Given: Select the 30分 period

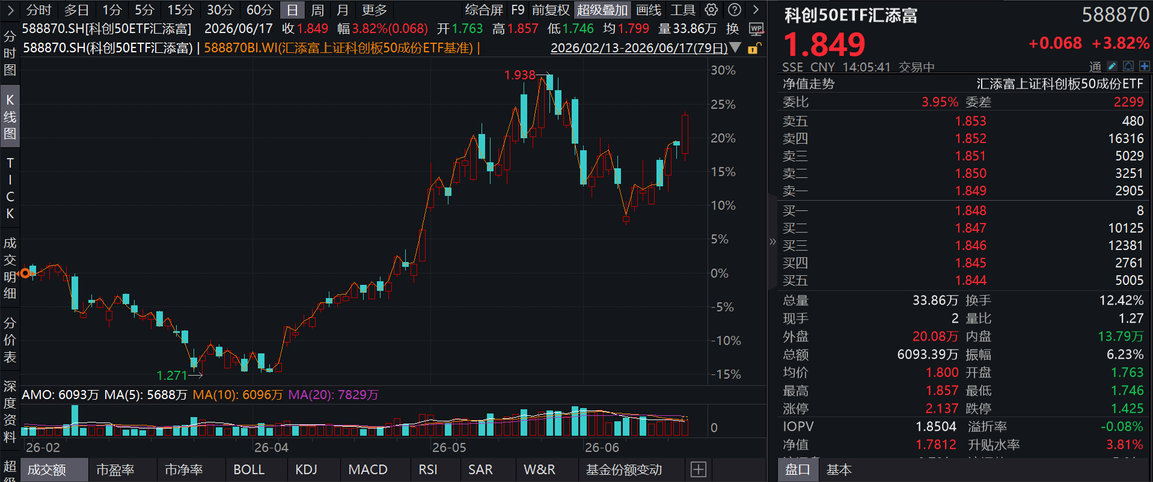Looking at the screenshot, I should (220, 10).
